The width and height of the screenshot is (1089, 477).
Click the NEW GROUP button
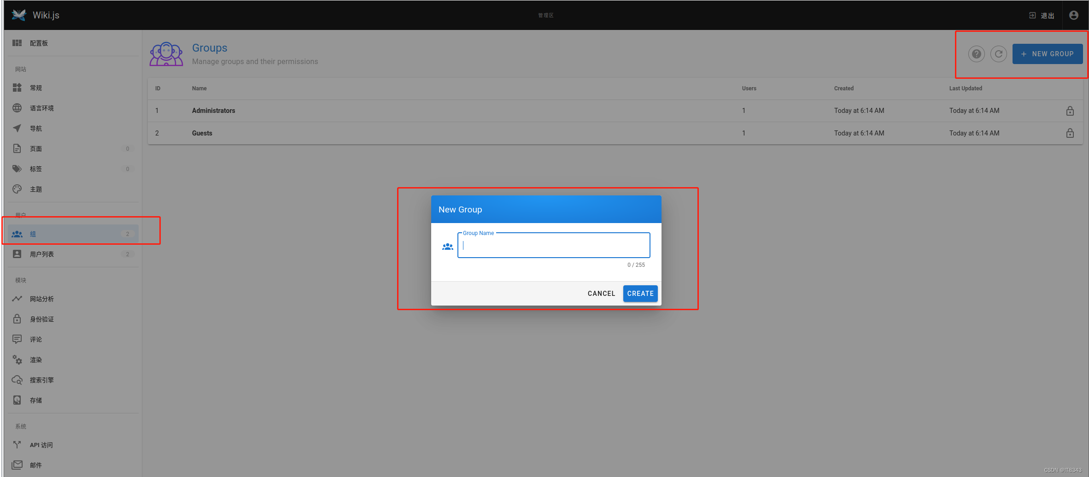coord(1047,54)
